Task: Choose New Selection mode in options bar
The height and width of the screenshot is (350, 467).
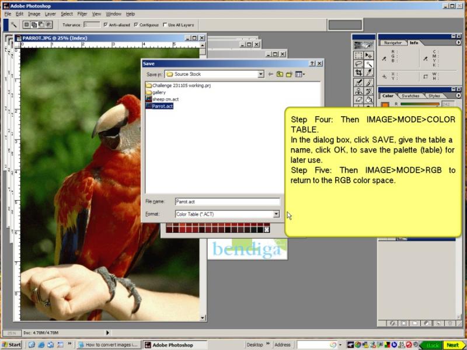Action: pos(26,24)
